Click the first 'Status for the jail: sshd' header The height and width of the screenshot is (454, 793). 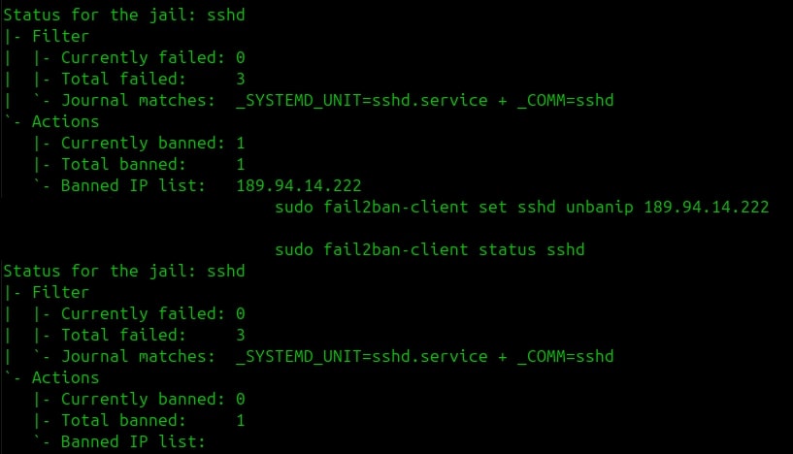(x=123, y=15)
